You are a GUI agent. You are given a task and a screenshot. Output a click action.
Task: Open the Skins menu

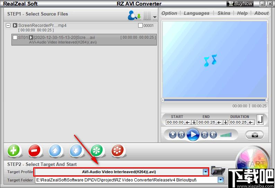click(224, 13)
